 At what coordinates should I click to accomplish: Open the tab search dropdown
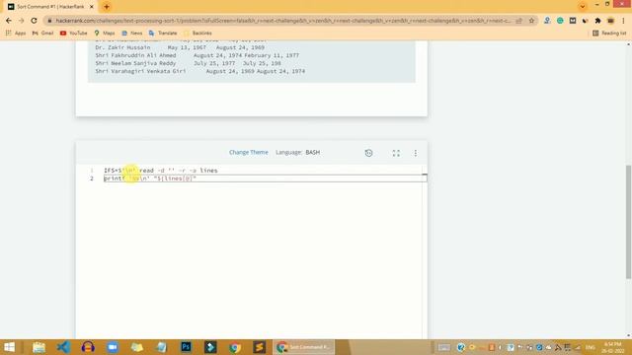pos(582,7)
